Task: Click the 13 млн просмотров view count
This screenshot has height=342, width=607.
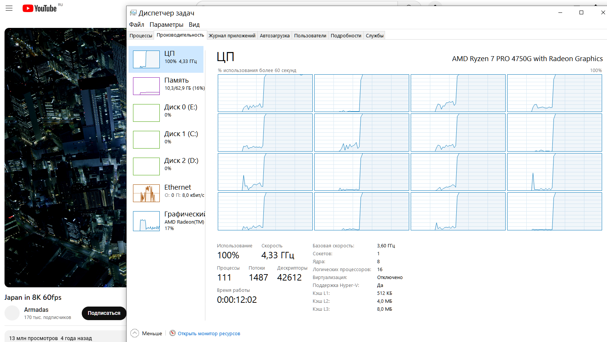Action: coord(34,338)
